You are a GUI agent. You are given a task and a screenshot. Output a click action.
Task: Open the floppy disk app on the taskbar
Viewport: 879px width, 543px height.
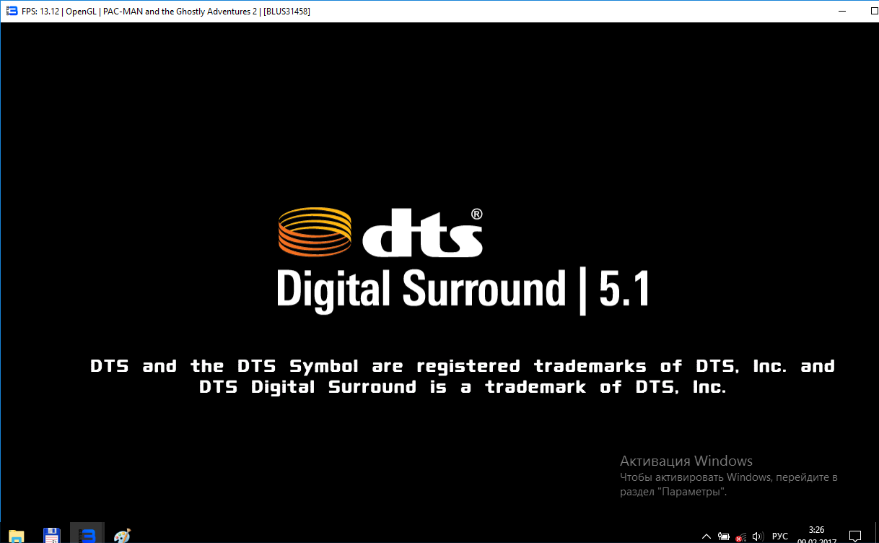[52, 535]
